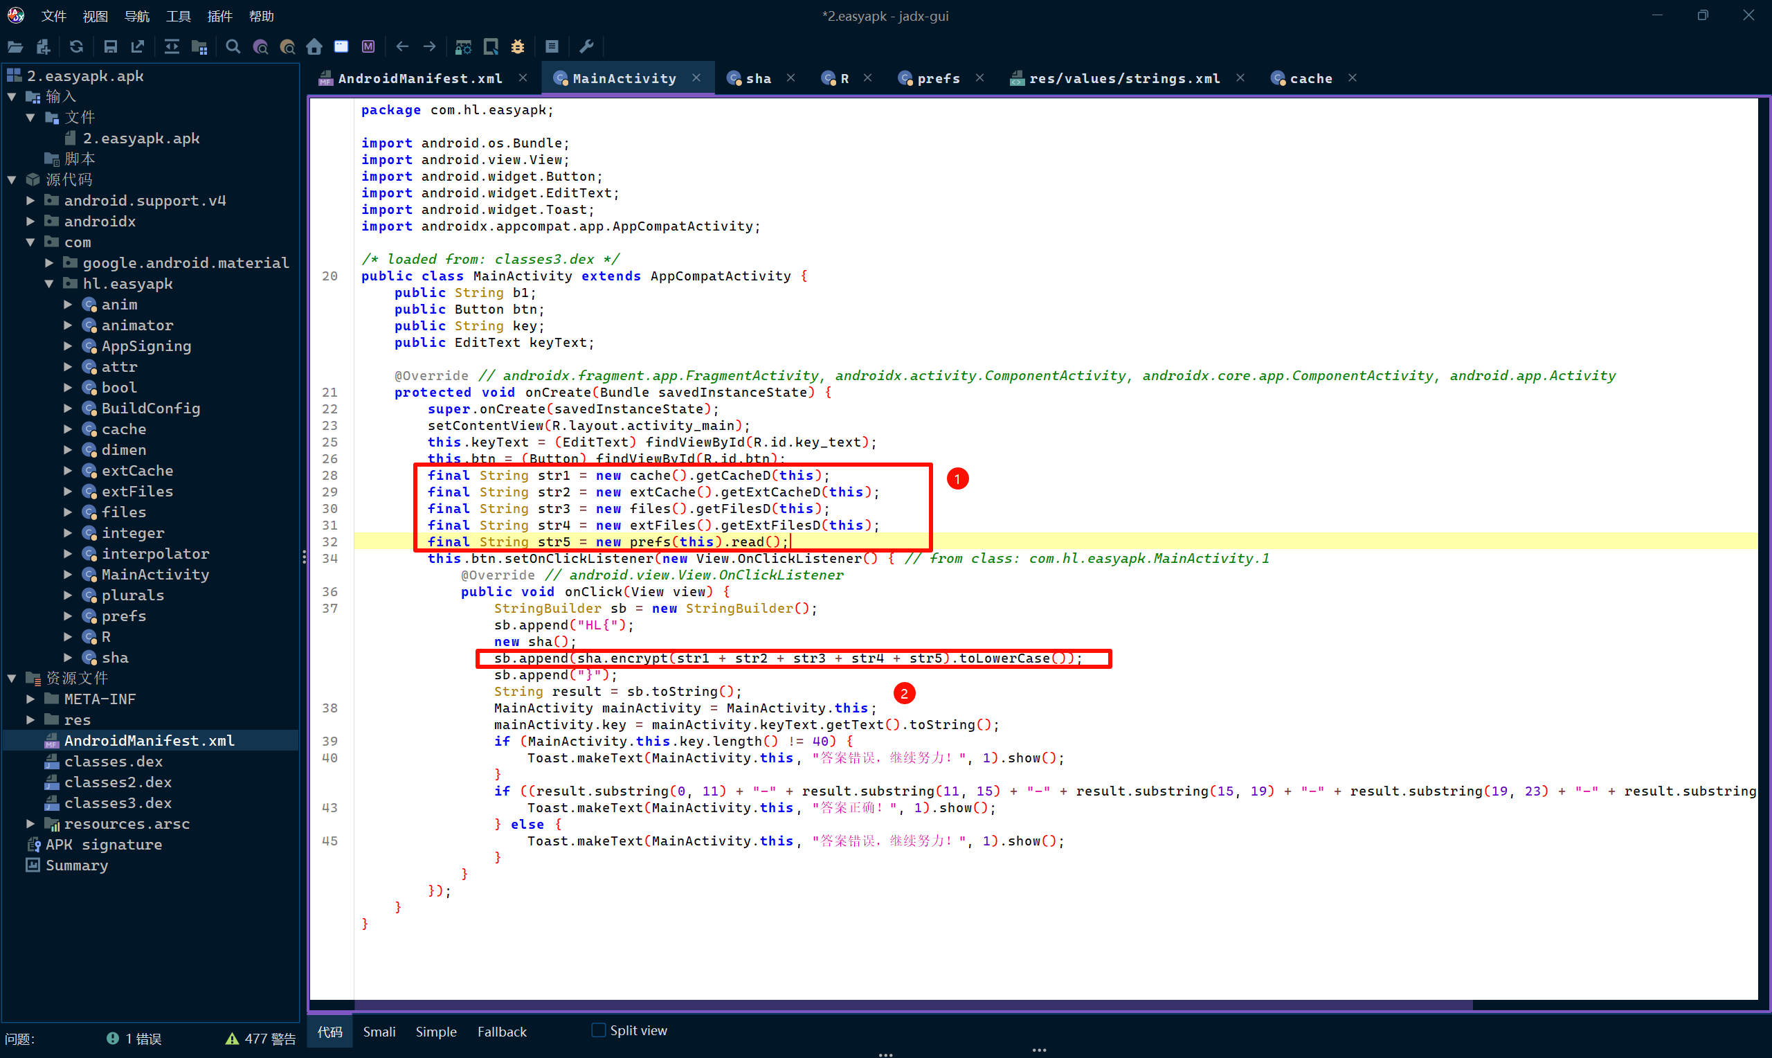Open the 帮助 menu

pos(262,16)
